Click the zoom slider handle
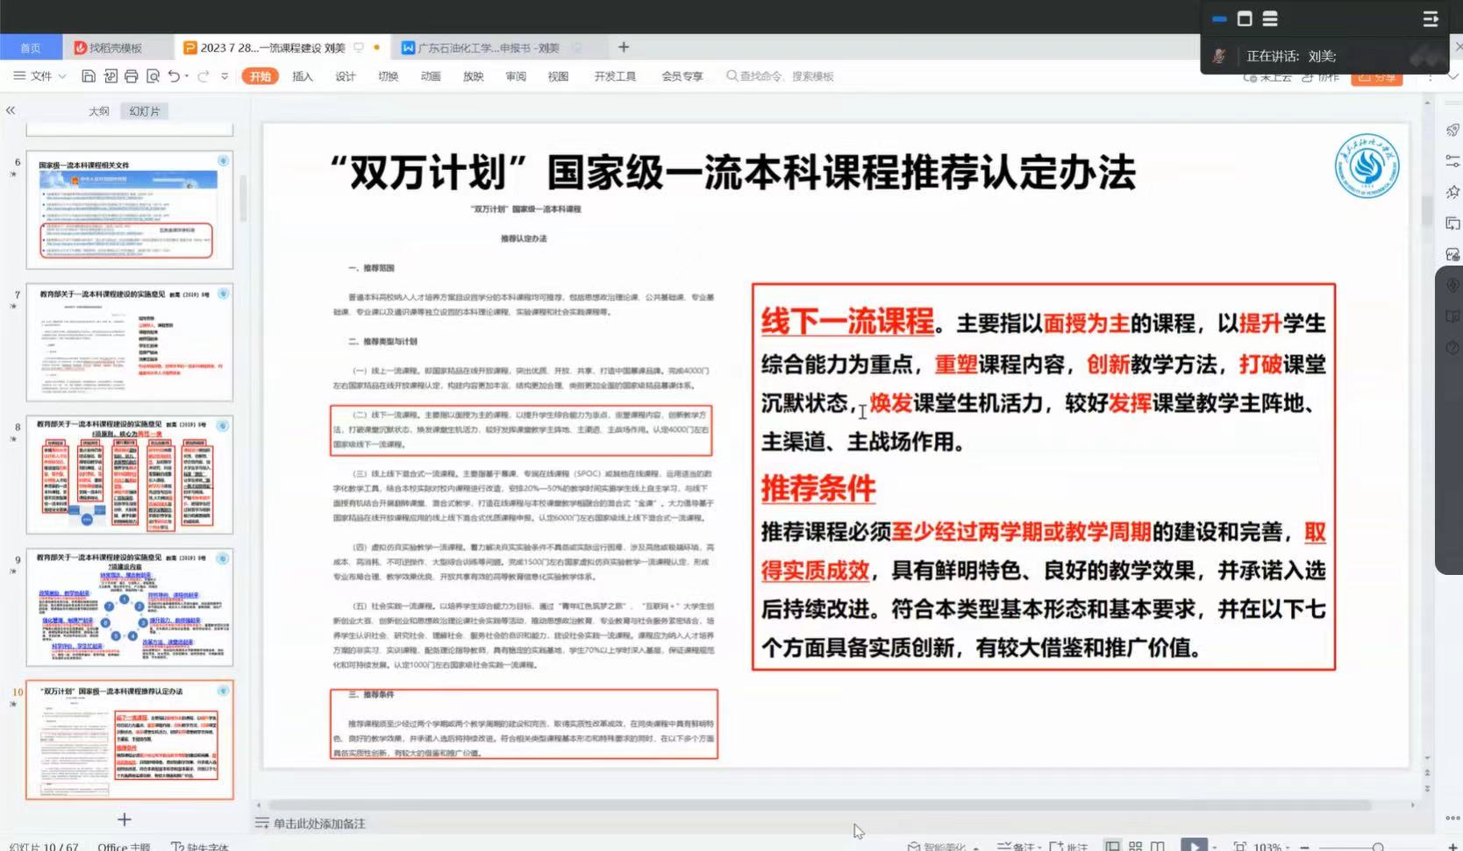1463x851 pixels. pos(1378,847)
